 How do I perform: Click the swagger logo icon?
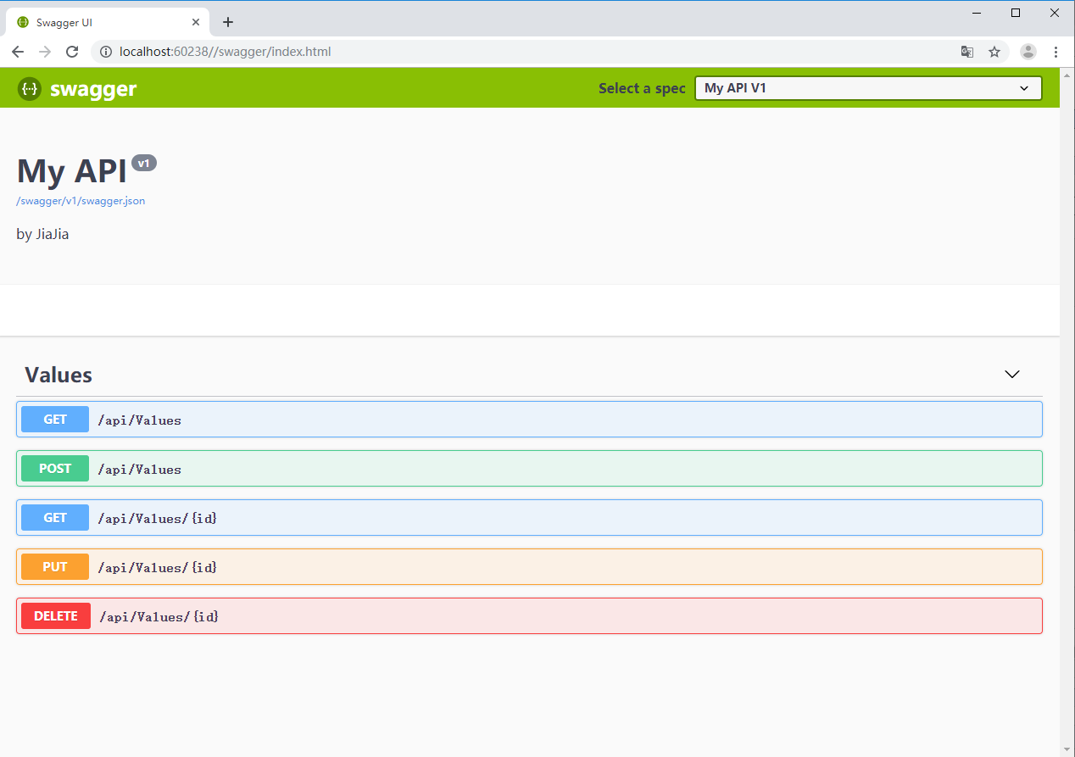click(x=29, y=88)
